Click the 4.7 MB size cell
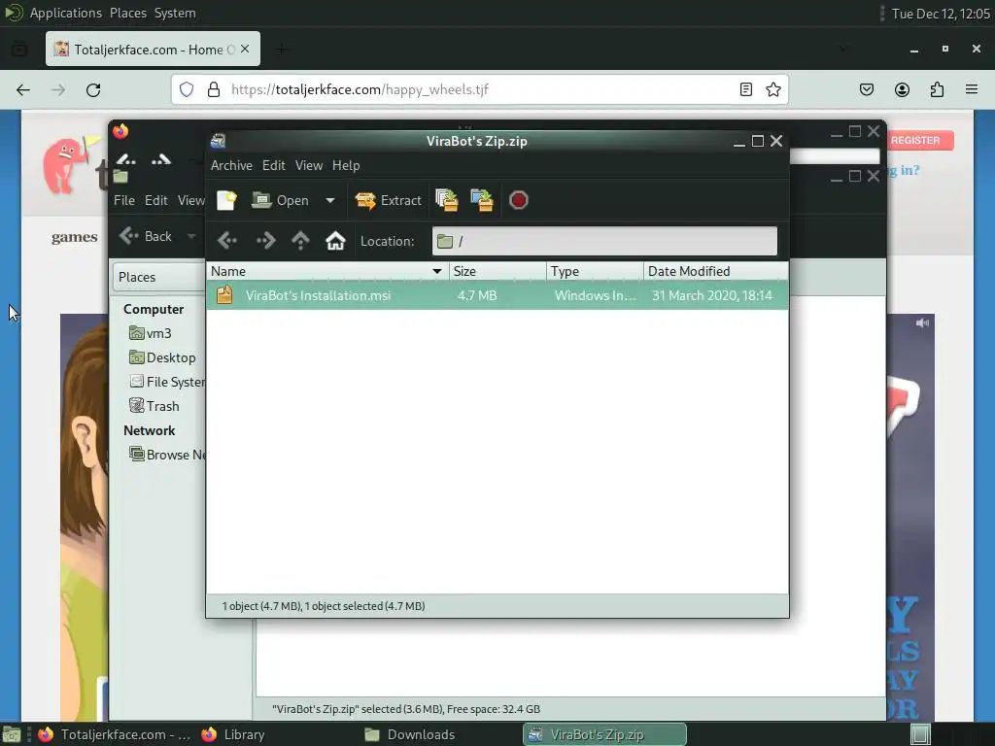The image size is (995, 746). (477, 295)
